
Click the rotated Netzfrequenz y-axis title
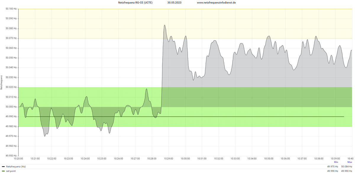click(2, 82)
